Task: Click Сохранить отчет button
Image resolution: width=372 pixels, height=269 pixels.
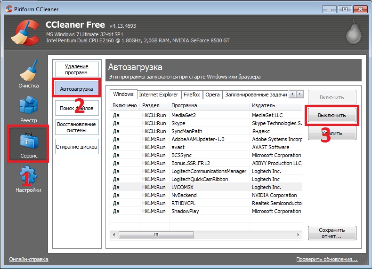Action: coord(332,233)
